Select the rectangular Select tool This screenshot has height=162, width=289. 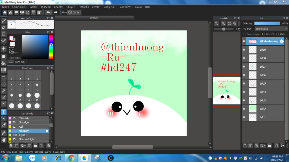[3, 78]
